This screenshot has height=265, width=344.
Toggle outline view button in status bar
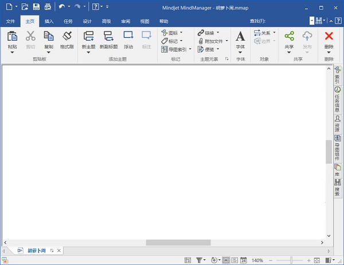click(234, 260)
